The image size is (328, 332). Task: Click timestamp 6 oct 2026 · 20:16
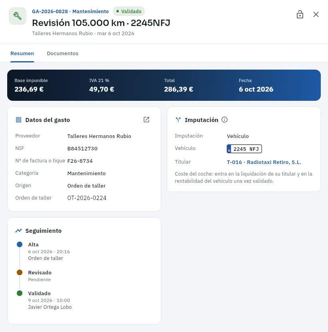click(49, 252)
